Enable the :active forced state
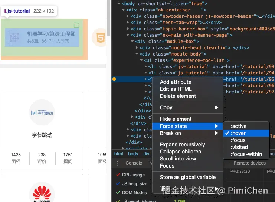This screenshot has width=275, height=202. click(x=246, y=126)
